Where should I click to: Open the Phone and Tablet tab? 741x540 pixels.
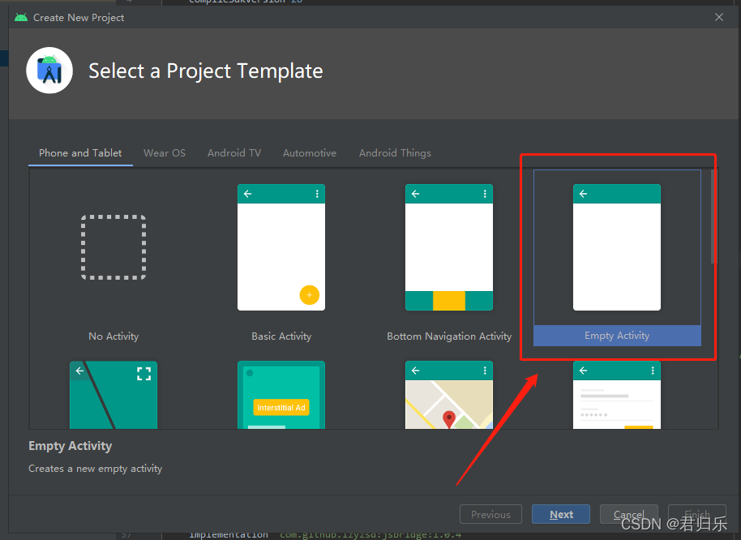tap(80, 152)
